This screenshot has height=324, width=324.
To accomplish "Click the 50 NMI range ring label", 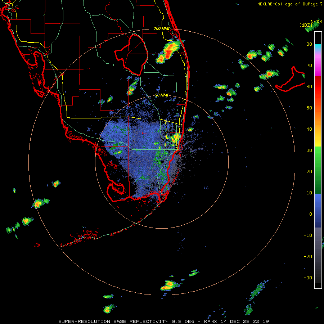I will click(x=162, y=95).
